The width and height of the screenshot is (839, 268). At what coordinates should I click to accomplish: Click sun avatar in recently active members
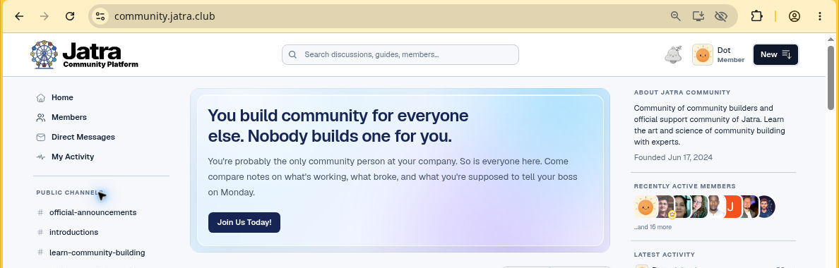pos(645,207)
